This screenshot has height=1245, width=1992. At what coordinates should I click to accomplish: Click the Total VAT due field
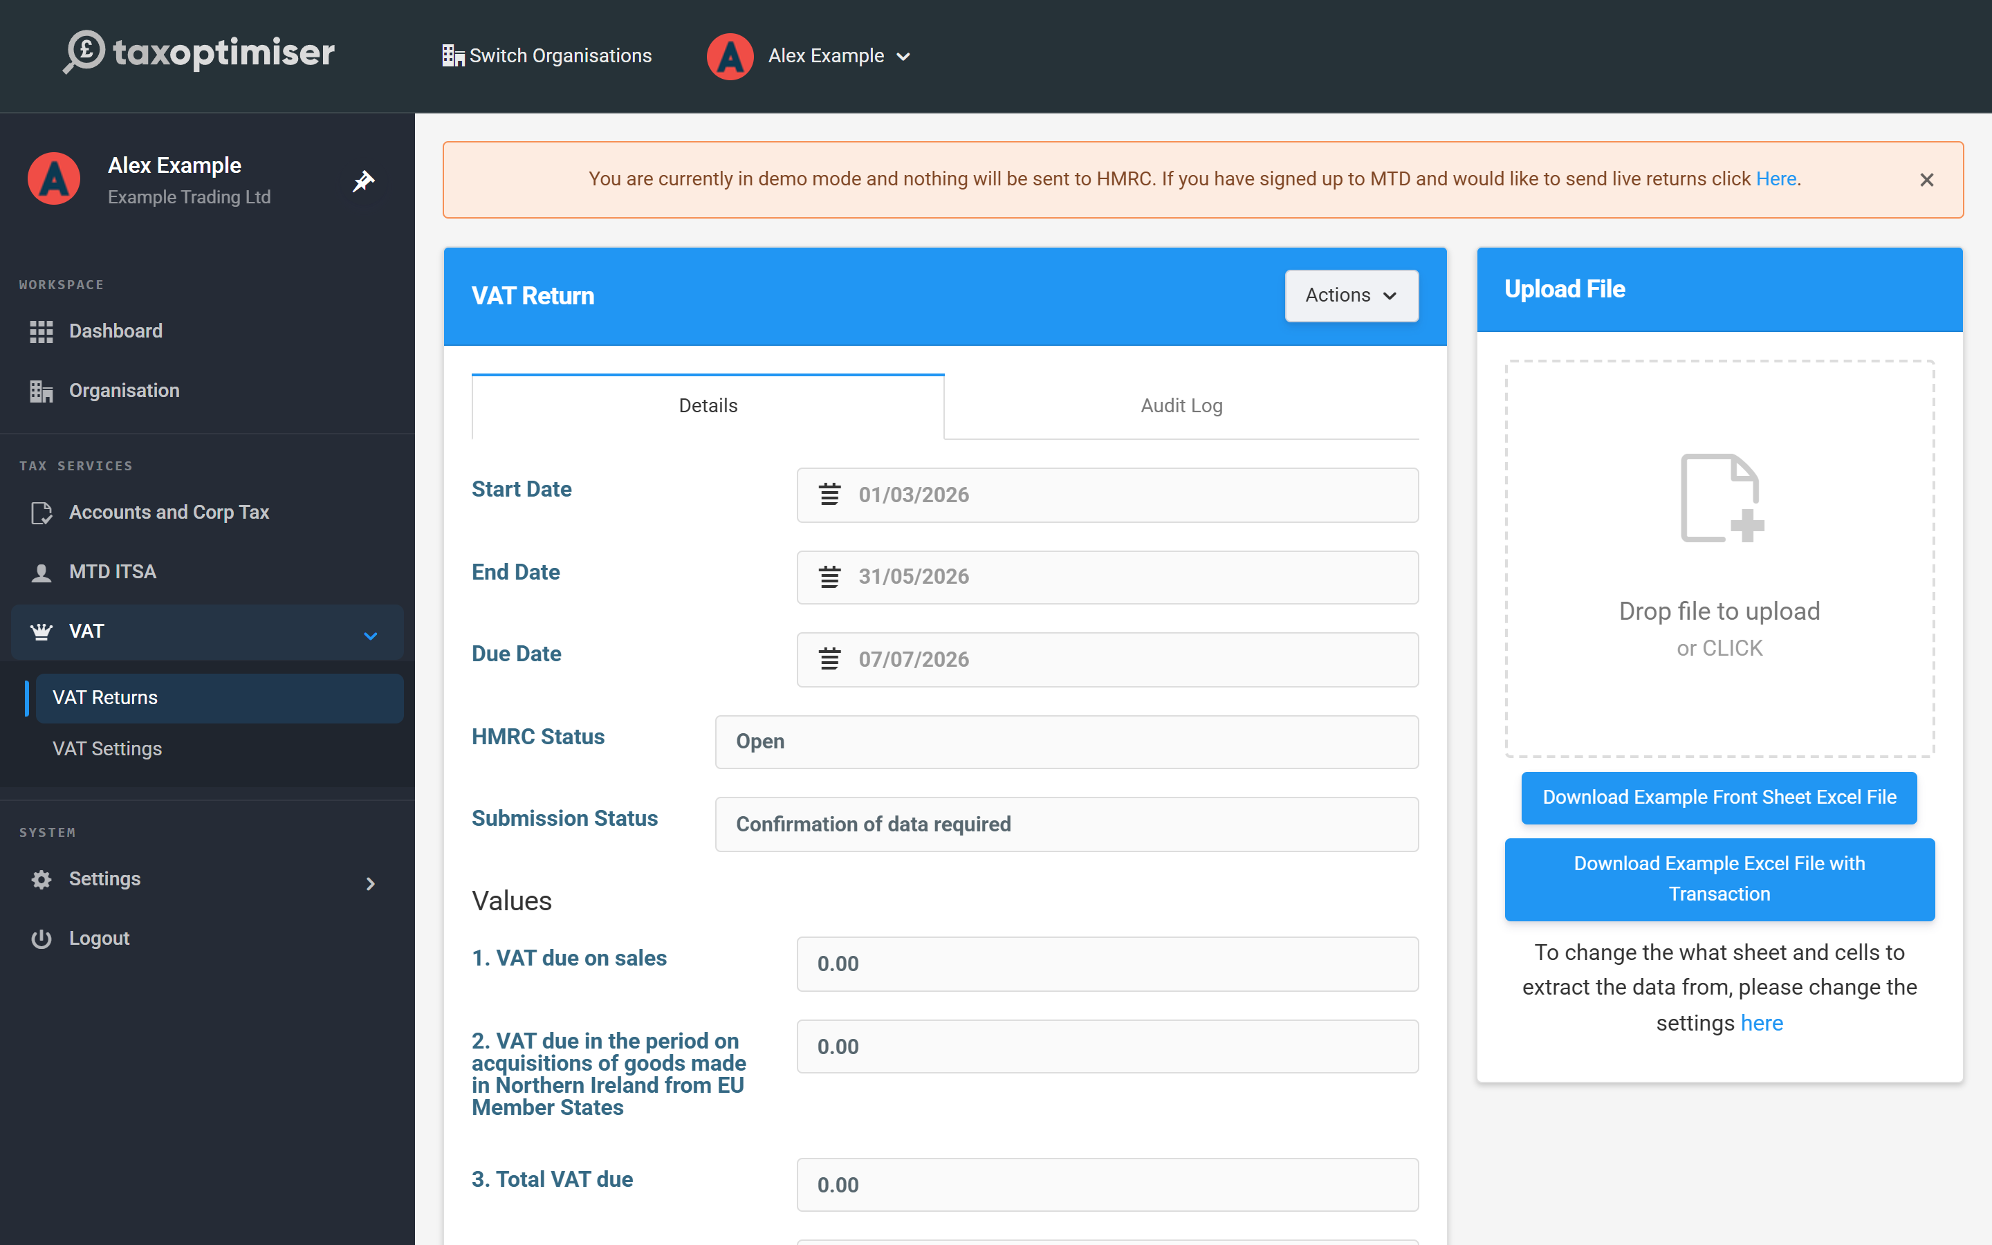(1107, 1185)
